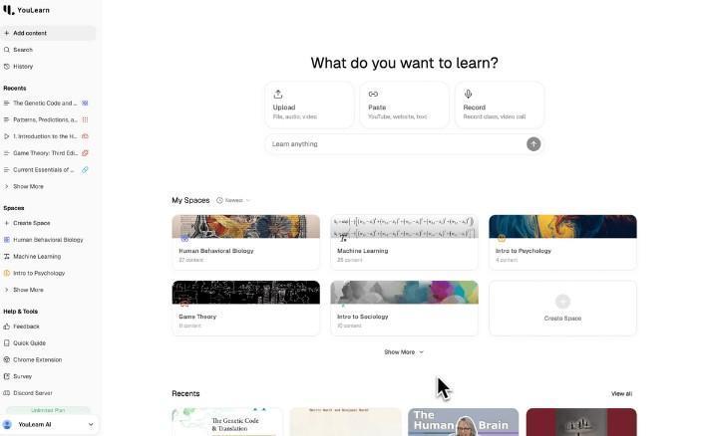Click View all recents link
703x436 pixels.
pos(621,394)
